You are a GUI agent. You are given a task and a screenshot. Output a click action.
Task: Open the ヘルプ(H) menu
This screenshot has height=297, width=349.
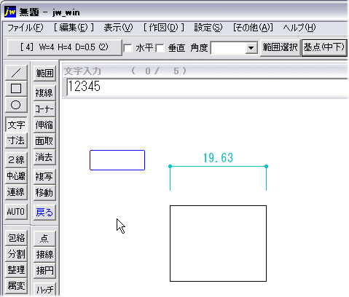click(299, 28)
